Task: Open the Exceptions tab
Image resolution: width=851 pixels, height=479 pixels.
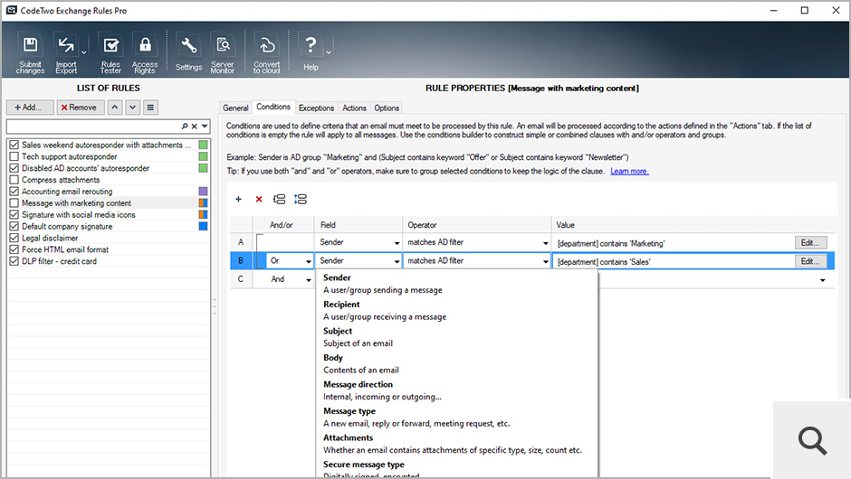Action: point(316,108)
